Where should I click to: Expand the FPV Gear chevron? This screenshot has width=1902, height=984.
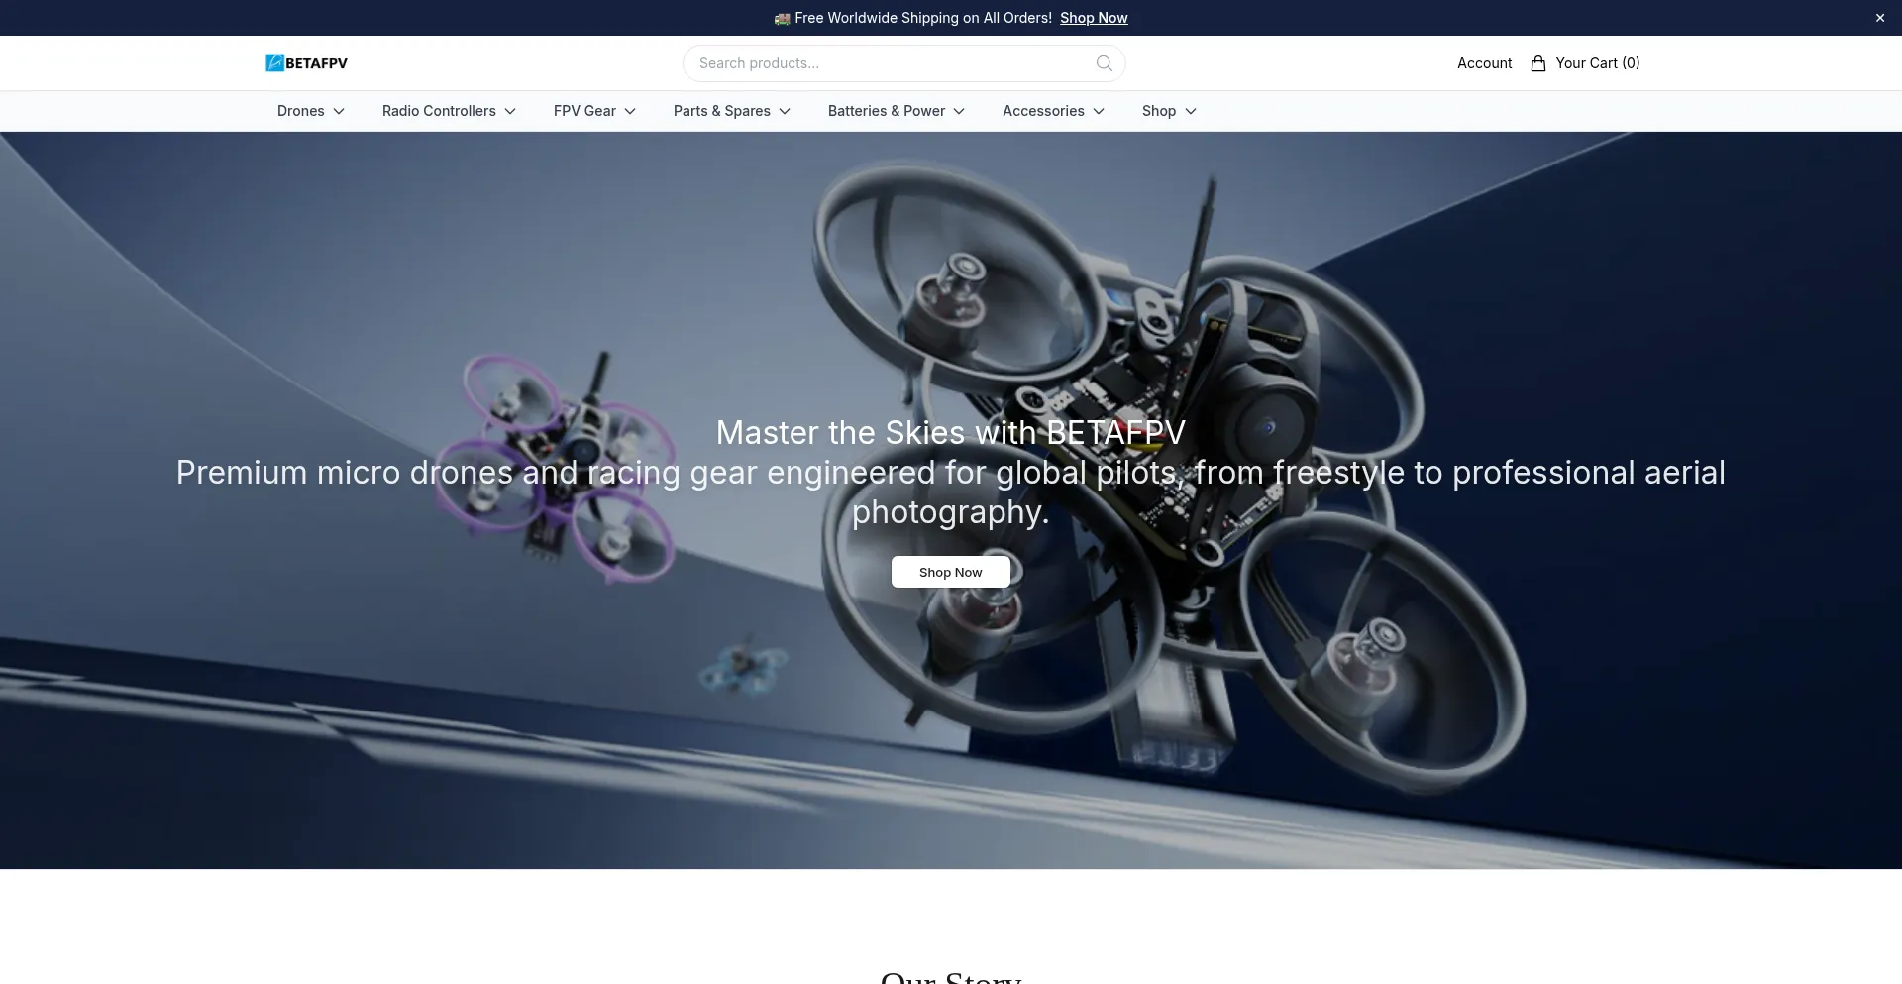pyautogui.click(x=630, y=111)
